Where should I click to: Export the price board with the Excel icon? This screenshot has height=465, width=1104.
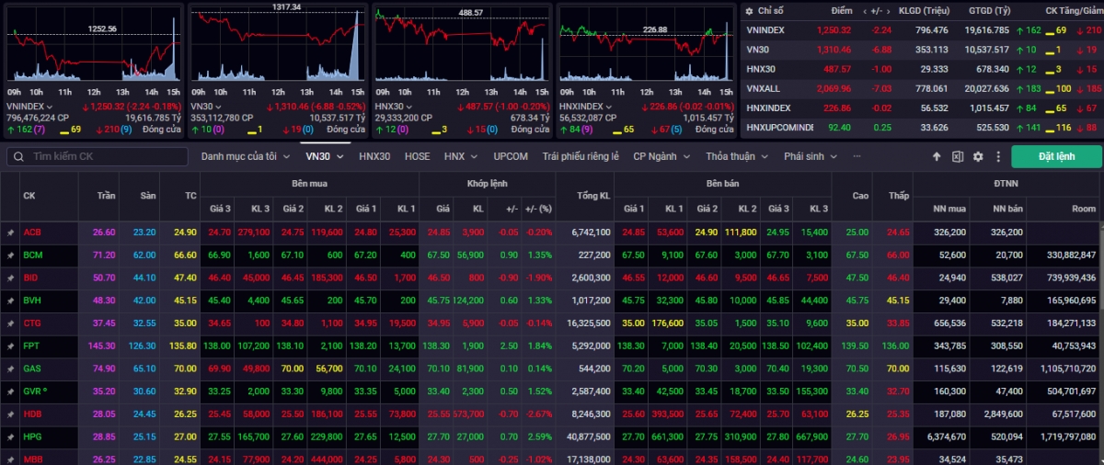(957, 157)
